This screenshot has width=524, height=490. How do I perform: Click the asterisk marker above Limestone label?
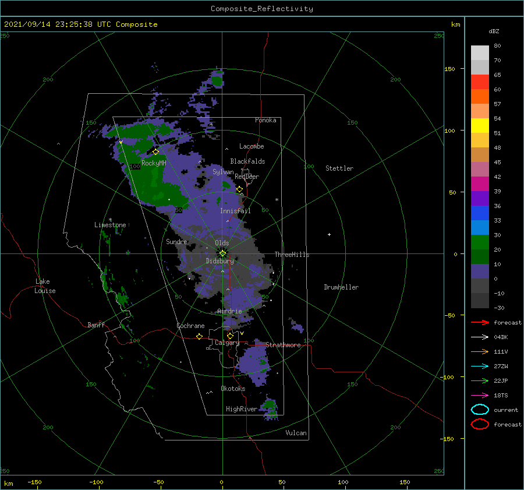110,220
